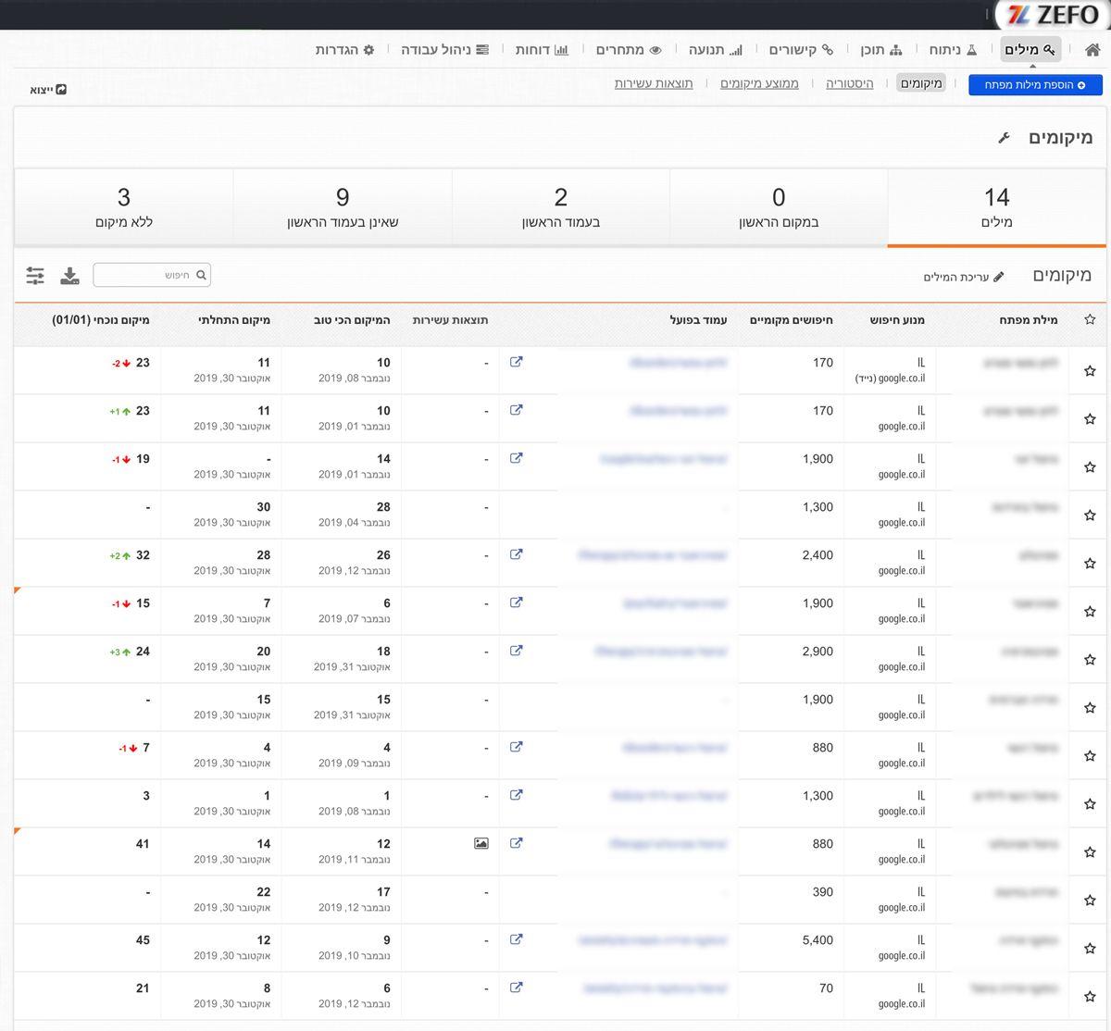Open external link in the 2,900 searches row
This screenshot has width=1111, height=1031.
point(517,651)
